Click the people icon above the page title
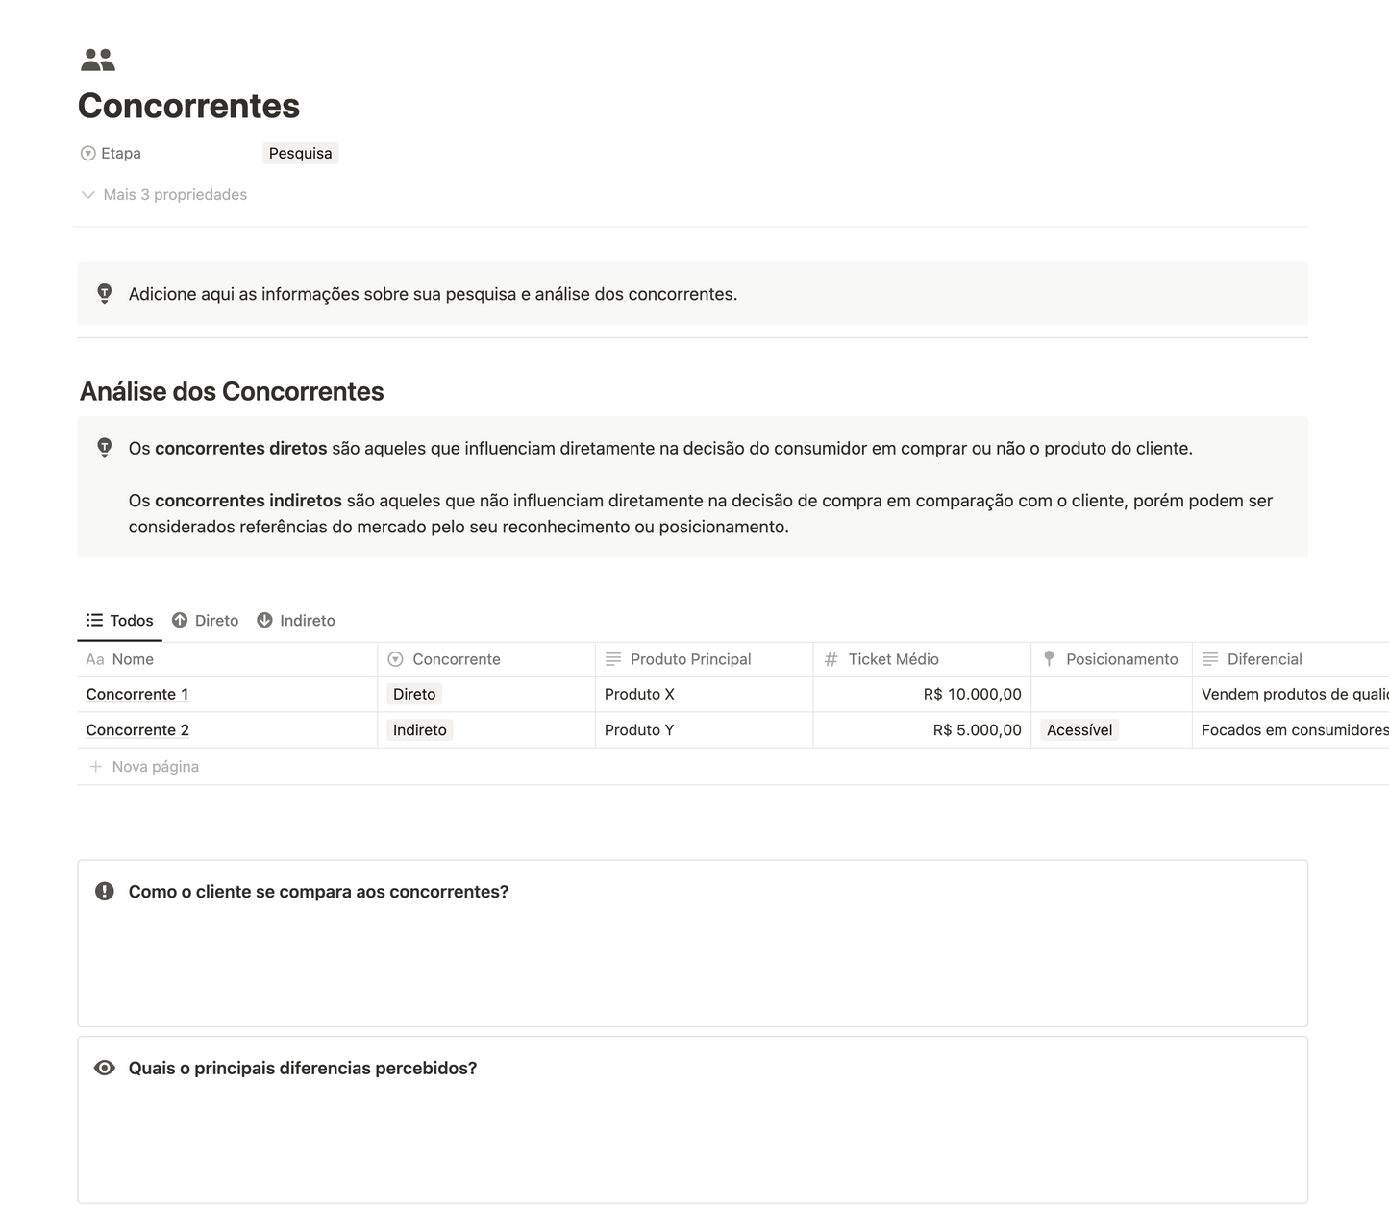Image resolution: width=1389 pixels, height=1206 pixels. (96, 59)
